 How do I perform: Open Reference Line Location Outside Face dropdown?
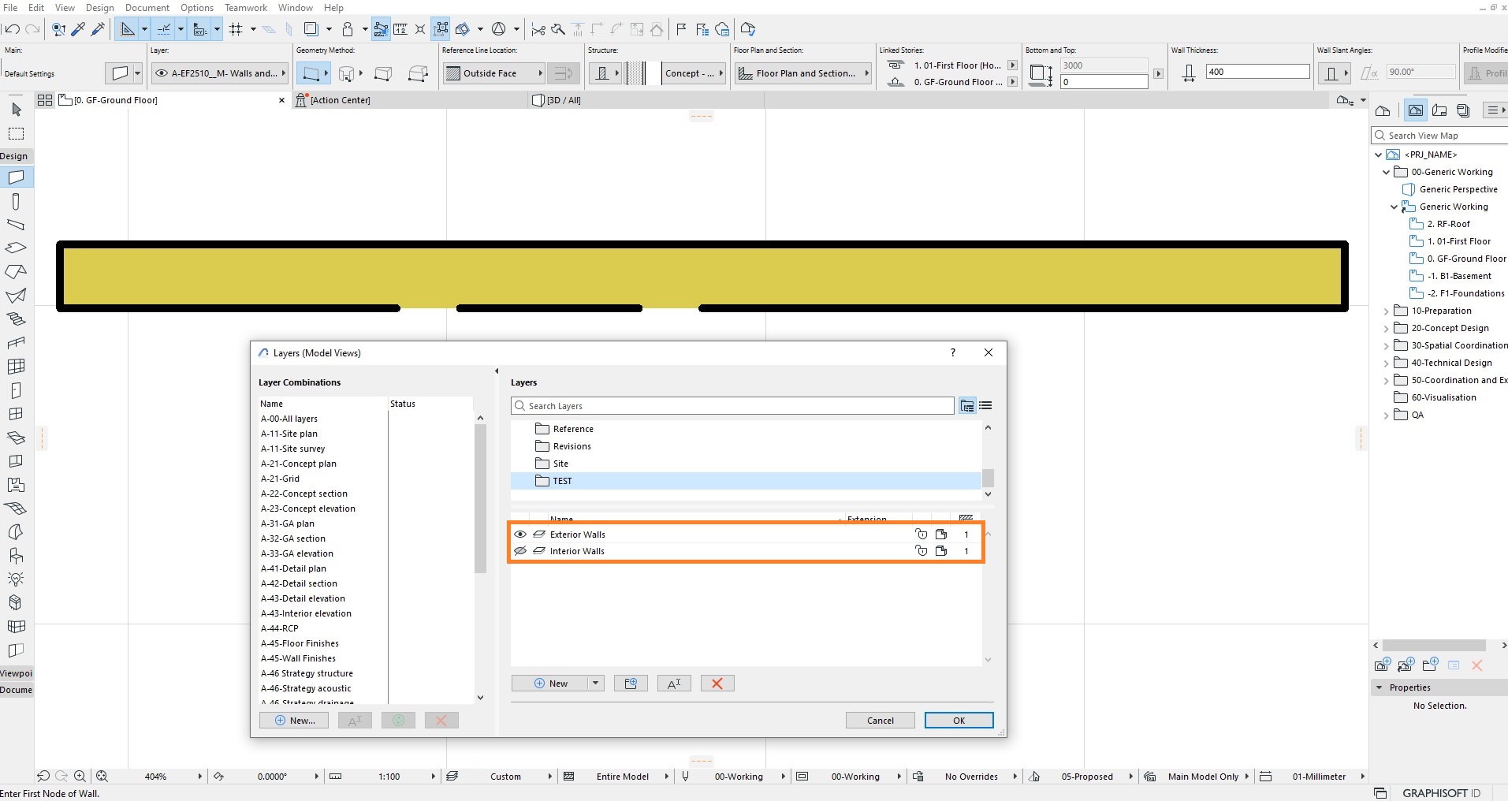point(494,73)
